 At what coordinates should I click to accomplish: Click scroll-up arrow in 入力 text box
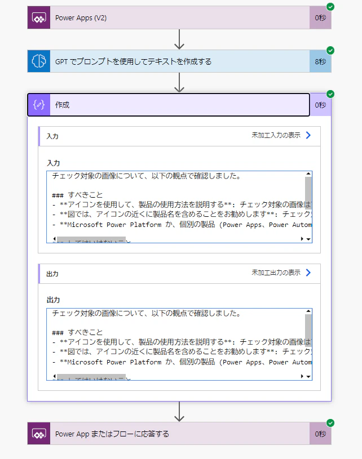coord(308,174)
